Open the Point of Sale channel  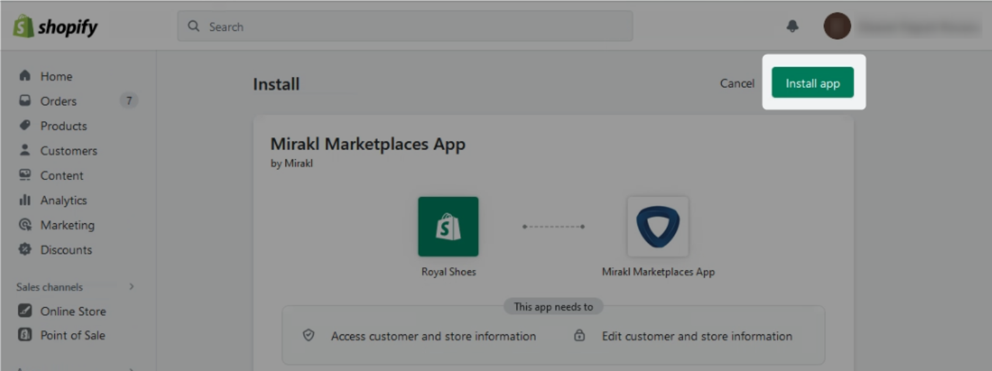73,336
